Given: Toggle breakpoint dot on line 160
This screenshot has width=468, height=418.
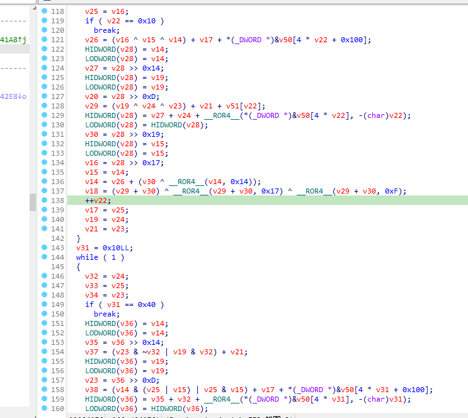Looking at the screenshot, I should point(45,408).
